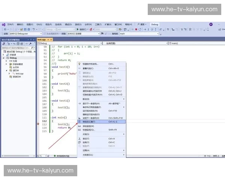This screenshot has width=225, height=180.
Task: Expand the test.cpp file node
Action: click(x=9, y=73)
